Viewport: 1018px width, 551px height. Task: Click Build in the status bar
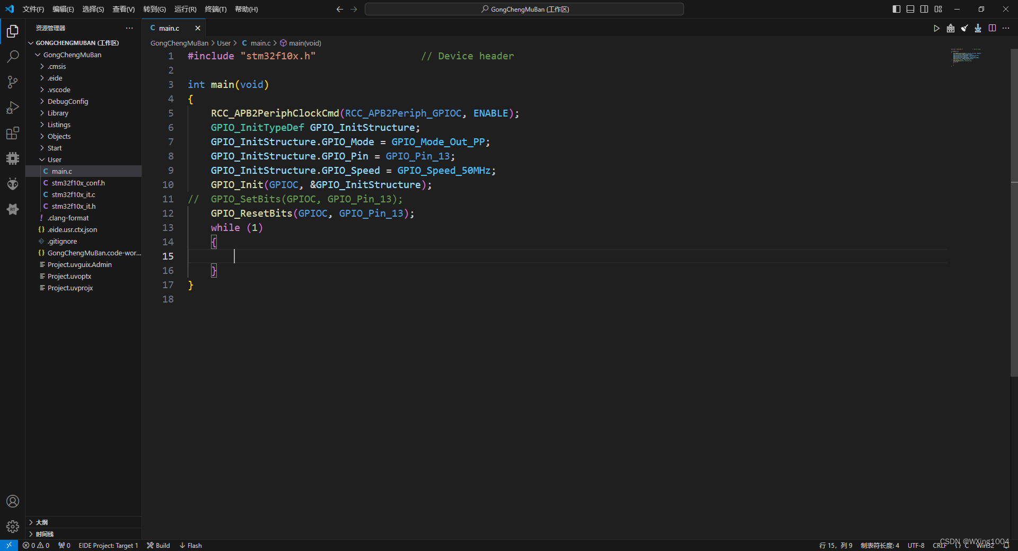158,545
